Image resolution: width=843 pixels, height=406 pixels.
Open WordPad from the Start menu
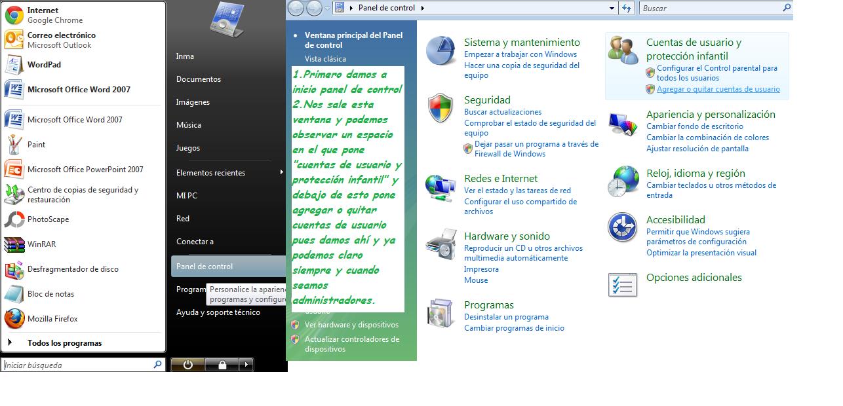pyautogui.click(x=83, y=65)
